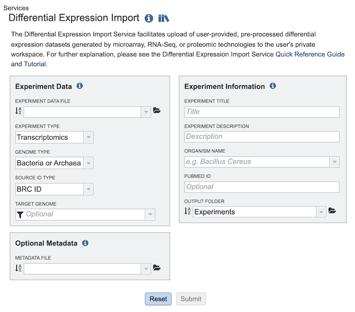Viewport: 355px width, 312px height.
Task: Click the Reset button
Action: tap(158, 299)
